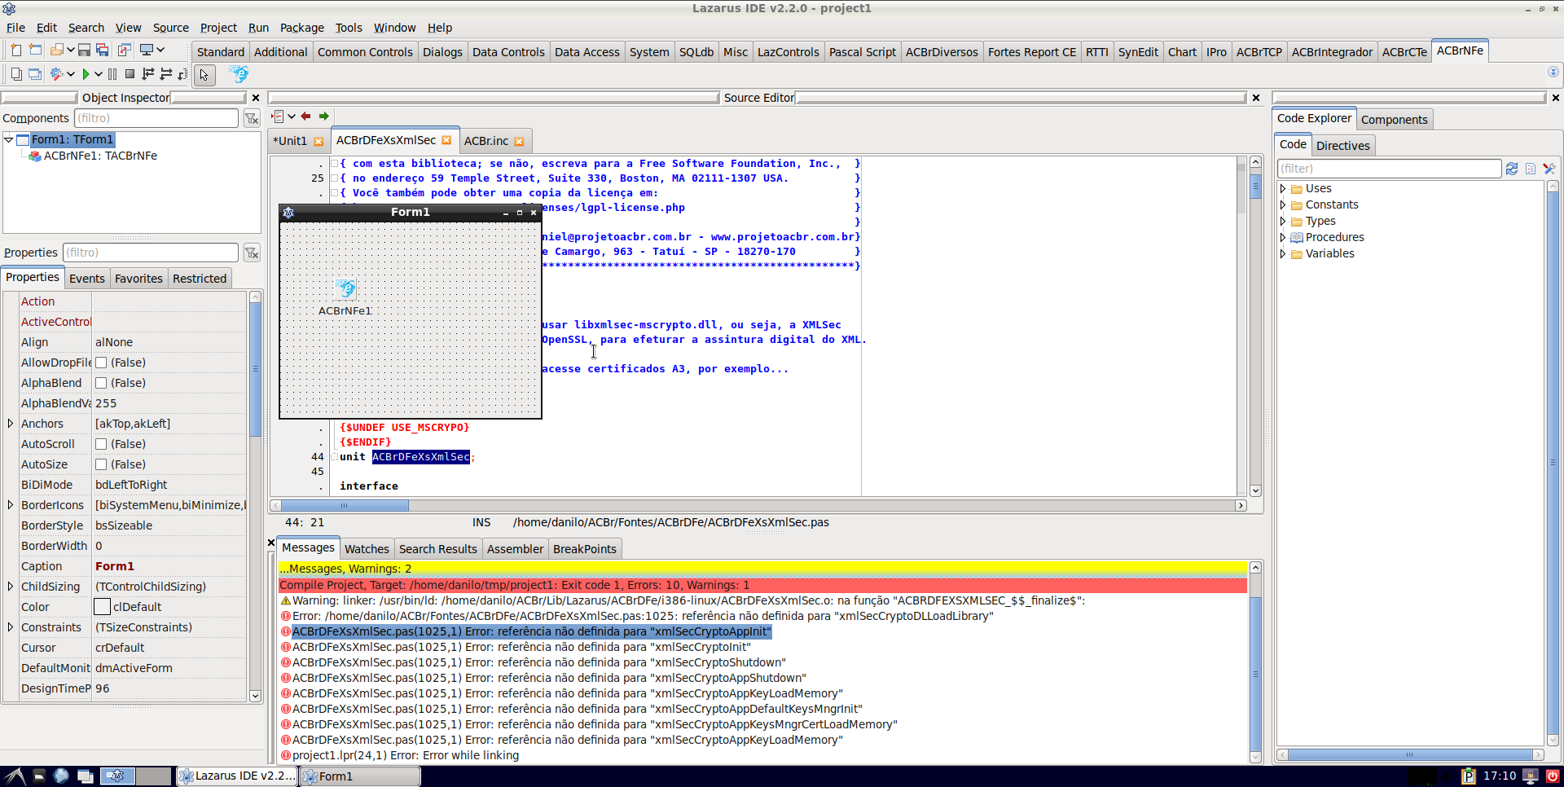Screen dimensions: 1564x787
Task: Expand the Constraints property
Action: [10, 627]
